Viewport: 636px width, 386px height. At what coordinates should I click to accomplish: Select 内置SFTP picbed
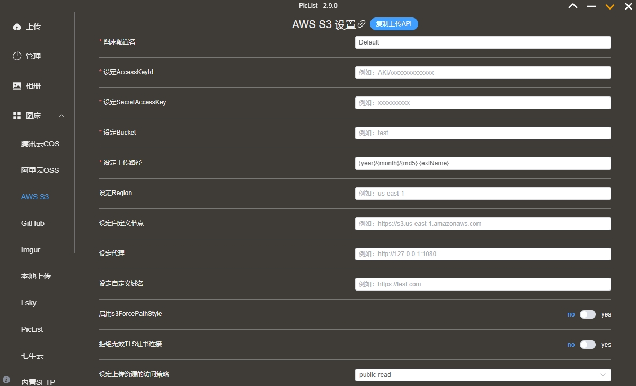tap(38, 382)
